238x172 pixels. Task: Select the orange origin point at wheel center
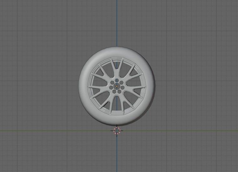(117, 86)
